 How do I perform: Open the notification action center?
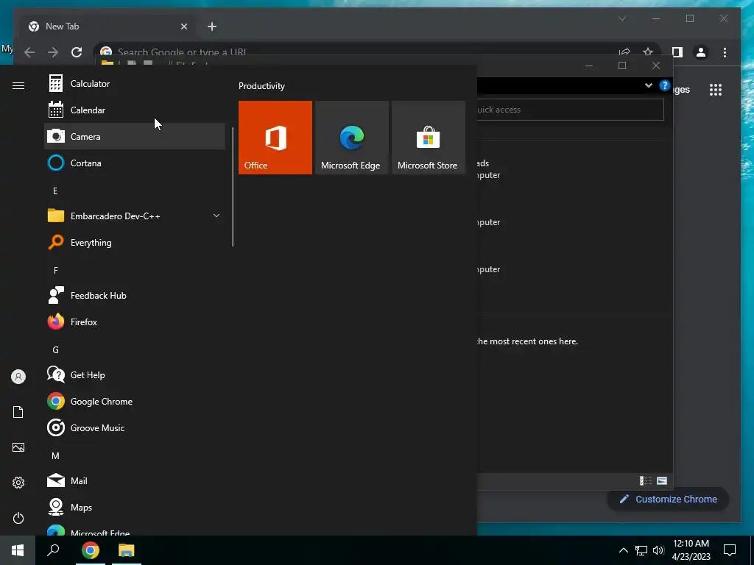(730, 550)
